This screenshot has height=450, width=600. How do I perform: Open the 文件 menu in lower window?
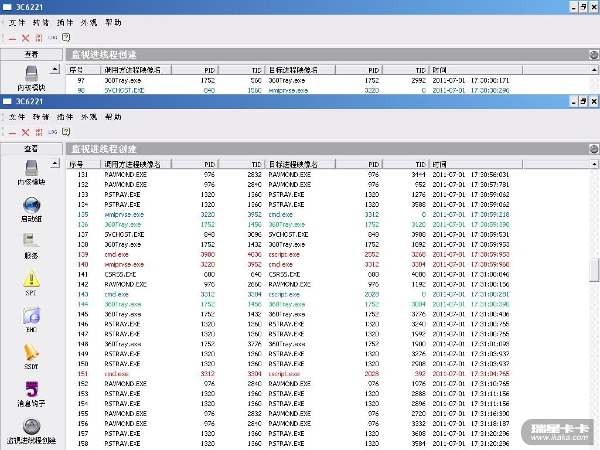[x=17, y=117]
